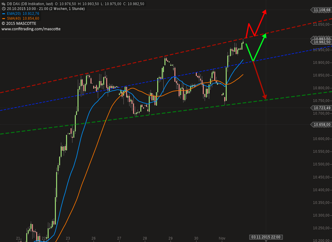Click the 26 date label on the time axis
This screenshot has width=332, height=242.
point(94,238)
